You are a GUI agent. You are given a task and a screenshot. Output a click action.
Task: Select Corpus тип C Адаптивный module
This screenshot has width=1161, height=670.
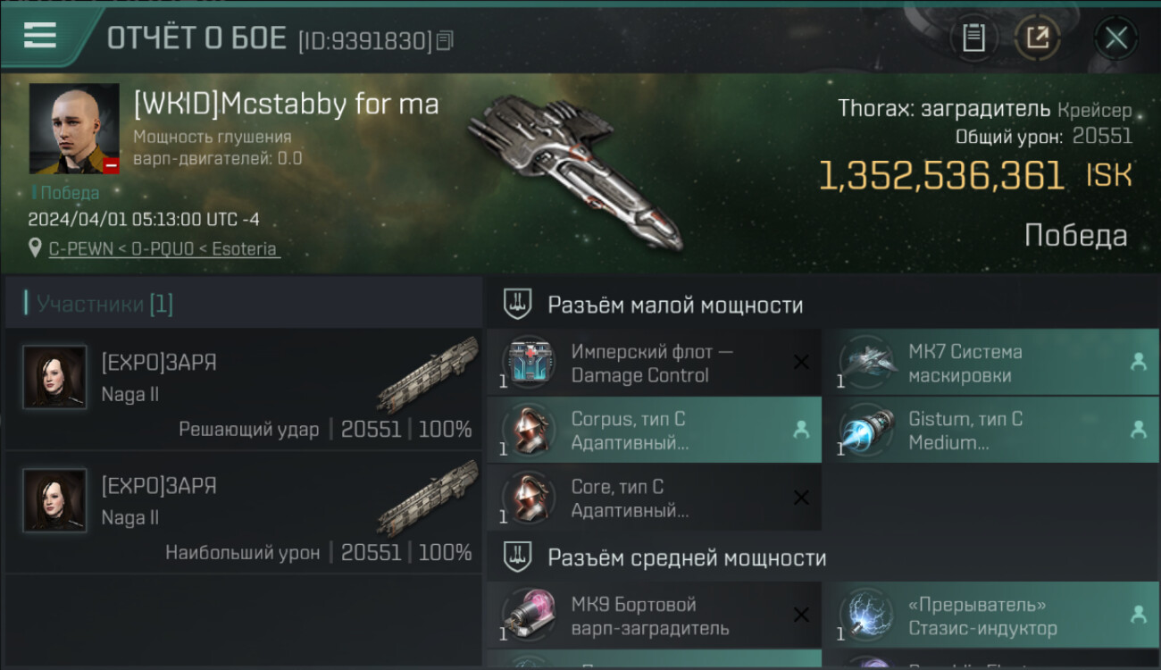[x=654, y=431]
